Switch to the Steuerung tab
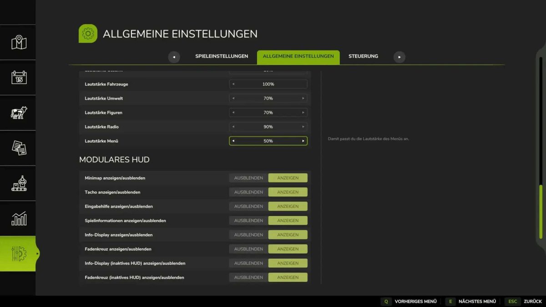Image resolution: width=546 pixels, height=307 pixels. click(363, 56)
